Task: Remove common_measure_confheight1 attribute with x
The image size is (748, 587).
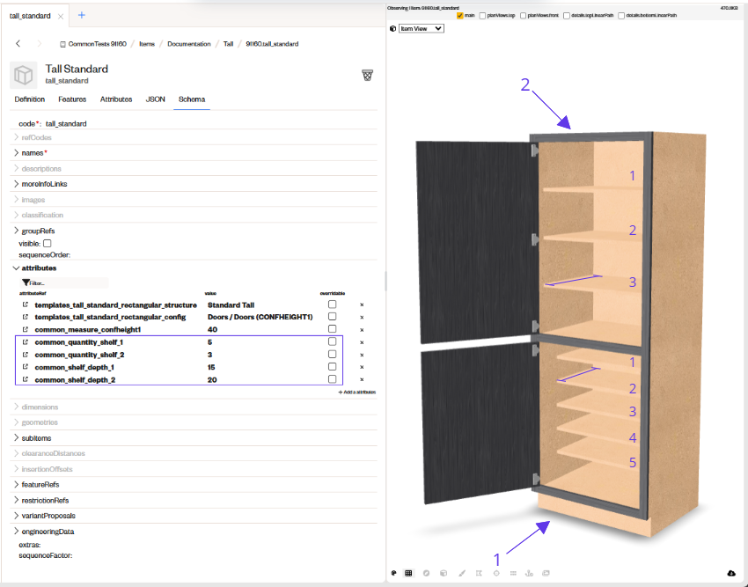Action: pyautogui.click(x=362, y=330)
